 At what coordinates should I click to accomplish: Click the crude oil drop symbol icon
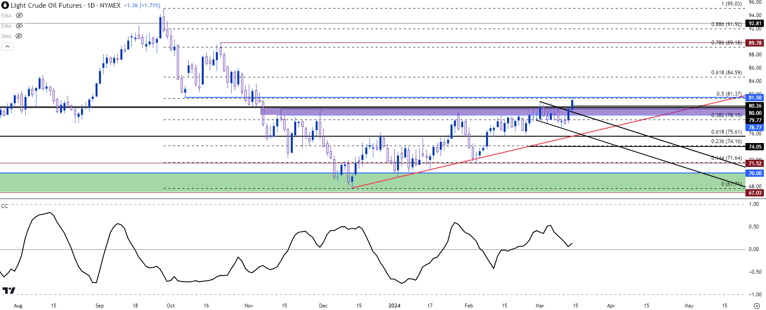pos(5,6)
